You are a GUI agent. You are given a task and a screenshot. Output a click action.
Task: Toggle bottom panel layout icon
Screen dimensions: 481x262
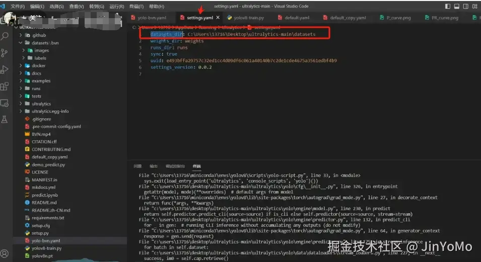[x=457, y=6]
